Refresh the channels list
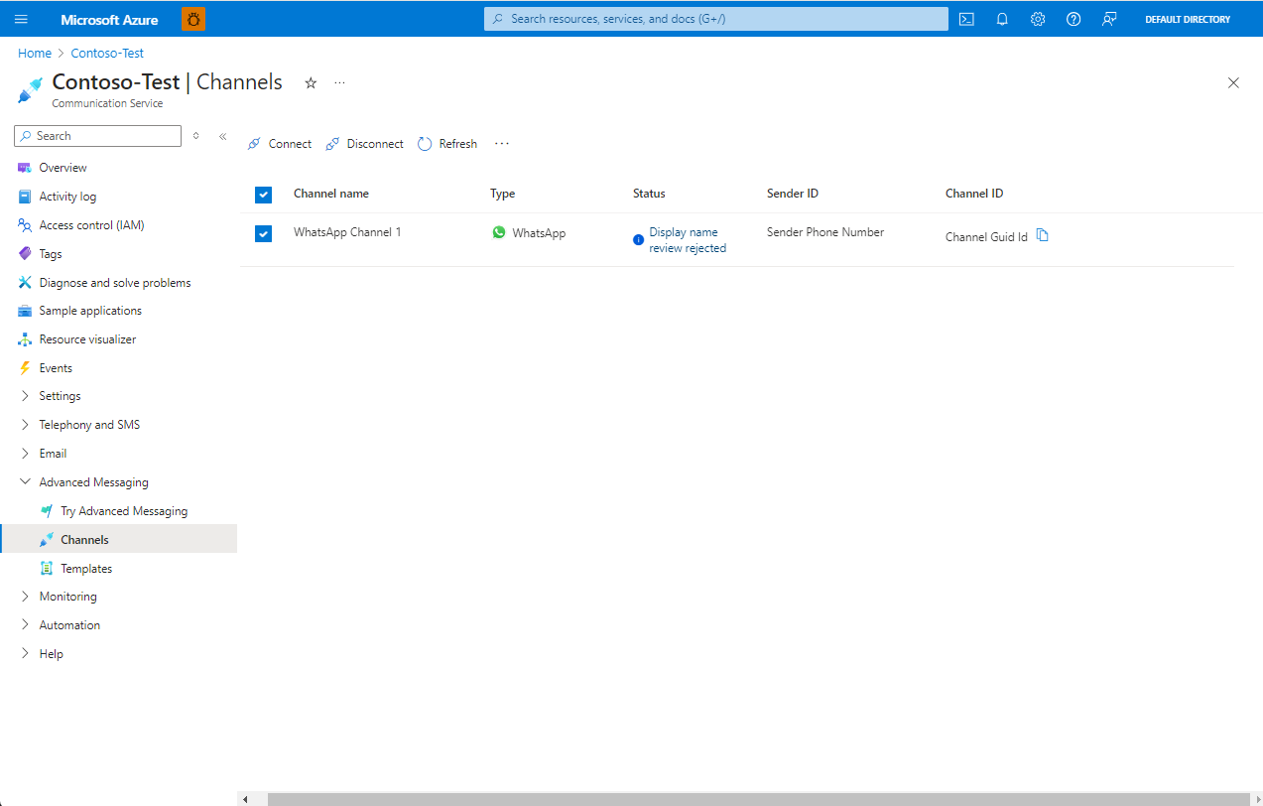This screenshot has height=806, width=1263. (447, 144)
